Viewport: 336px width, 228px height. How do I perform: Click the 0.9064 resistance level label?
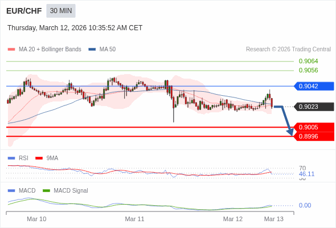(x=308, y=61)
